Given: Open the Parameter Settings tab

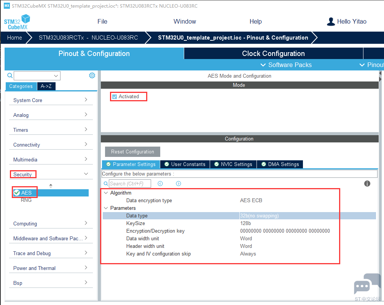Looking at the screenshot, I should [131, 164].
